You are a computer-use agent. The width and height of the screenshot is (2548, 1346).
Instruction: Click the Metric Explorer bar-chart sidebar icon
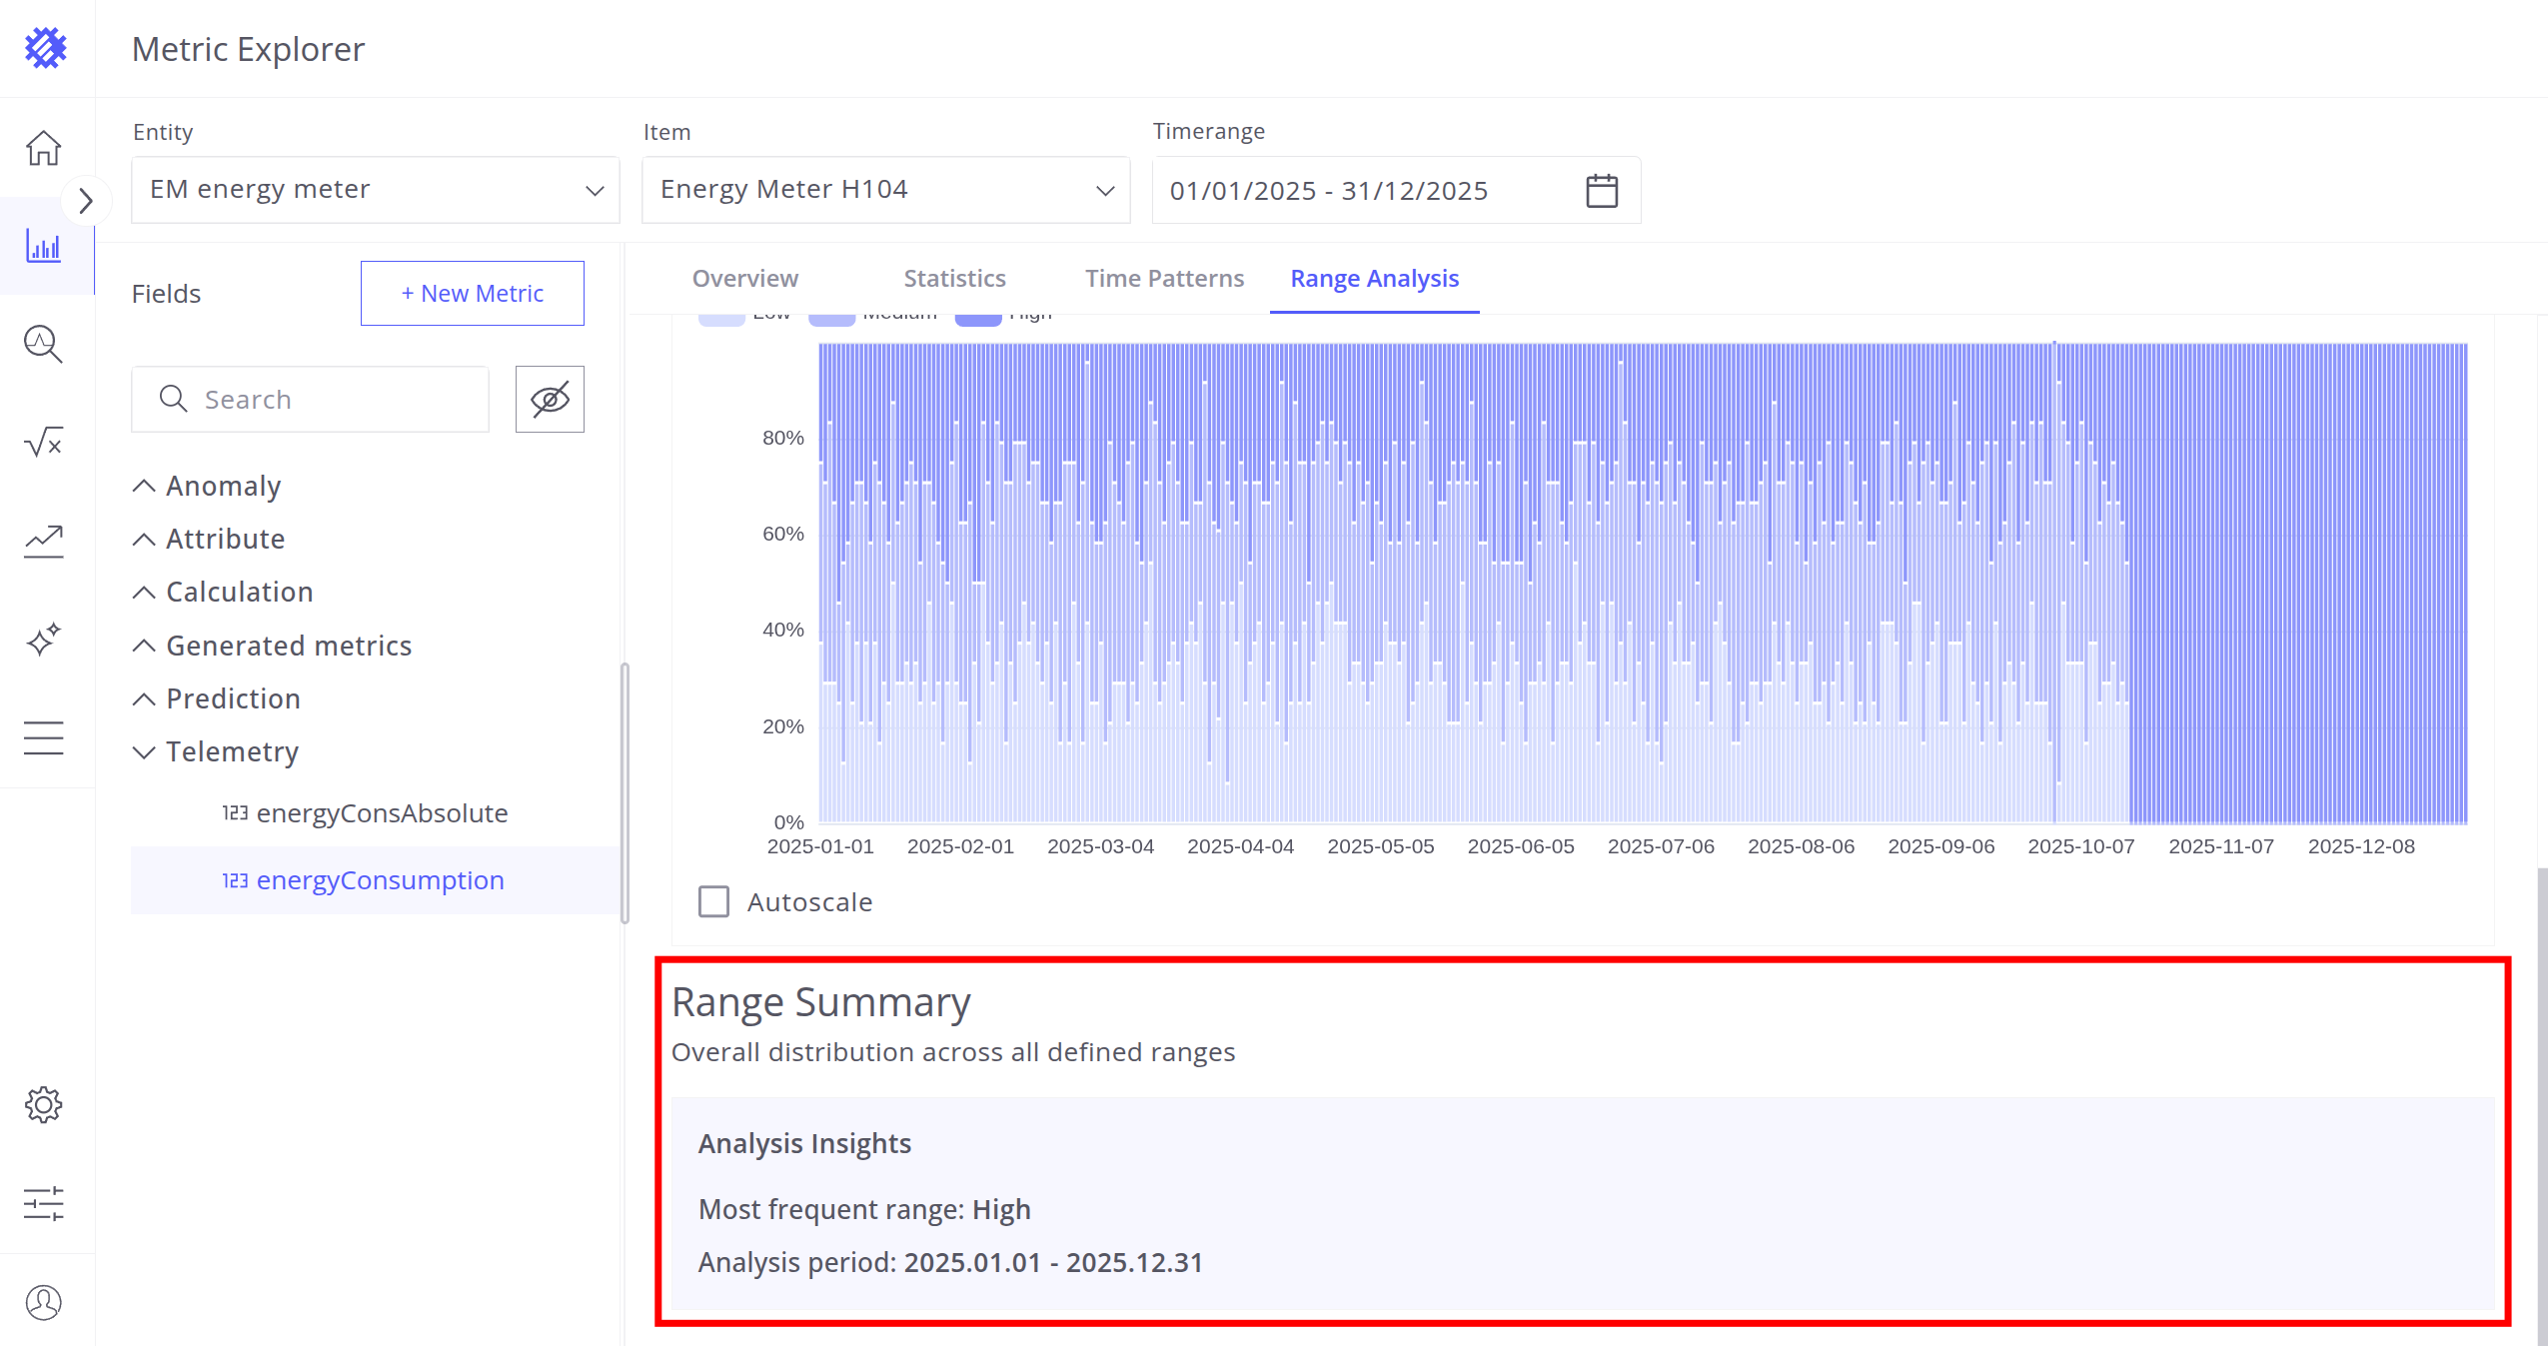coord(43,246)
